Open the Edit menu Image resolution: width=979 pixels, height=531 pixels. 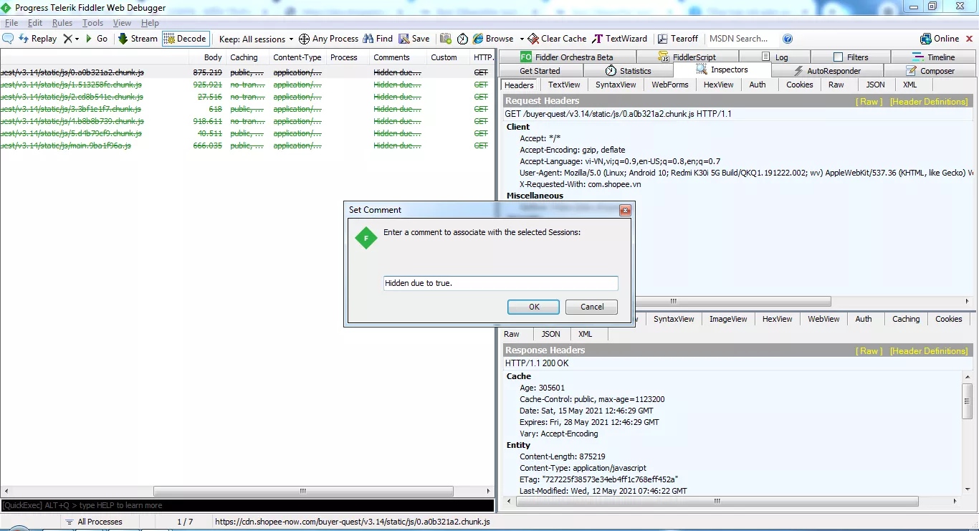[35, 23]
